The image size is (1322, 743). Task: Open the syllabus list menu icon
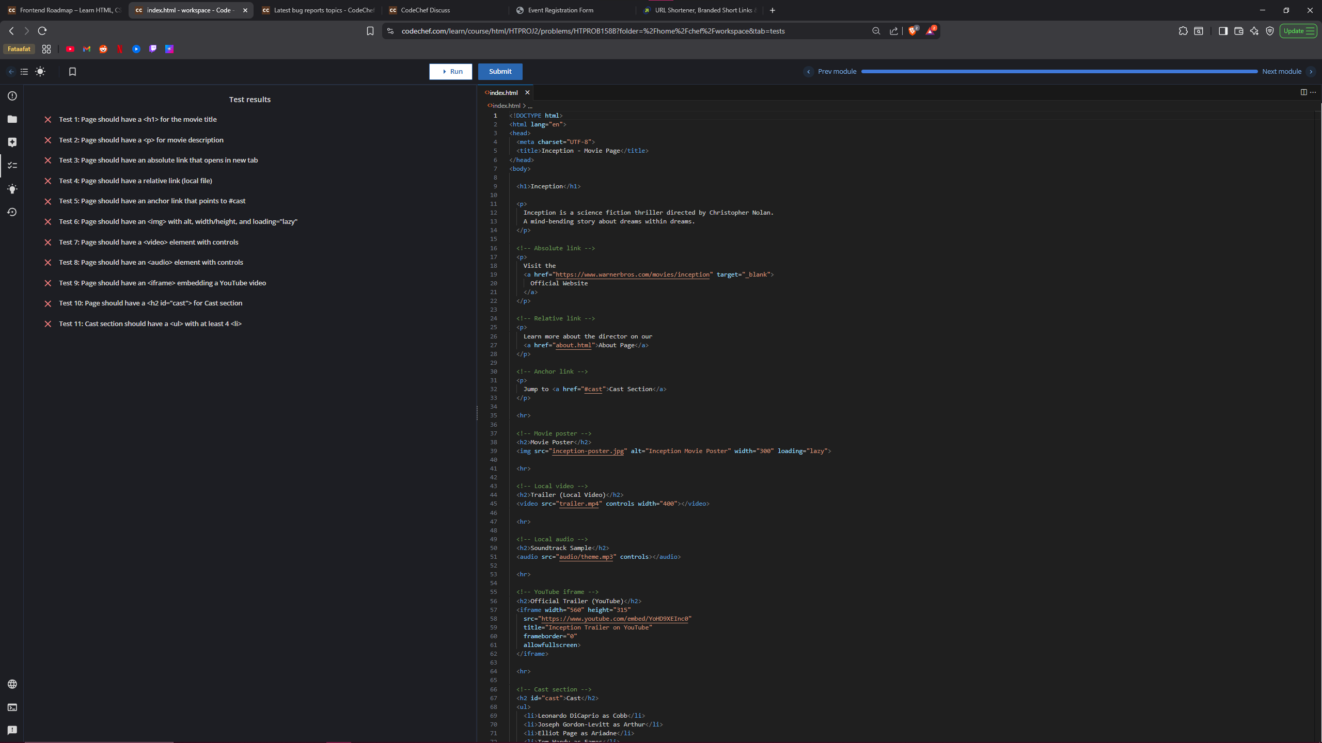point(24,72)
